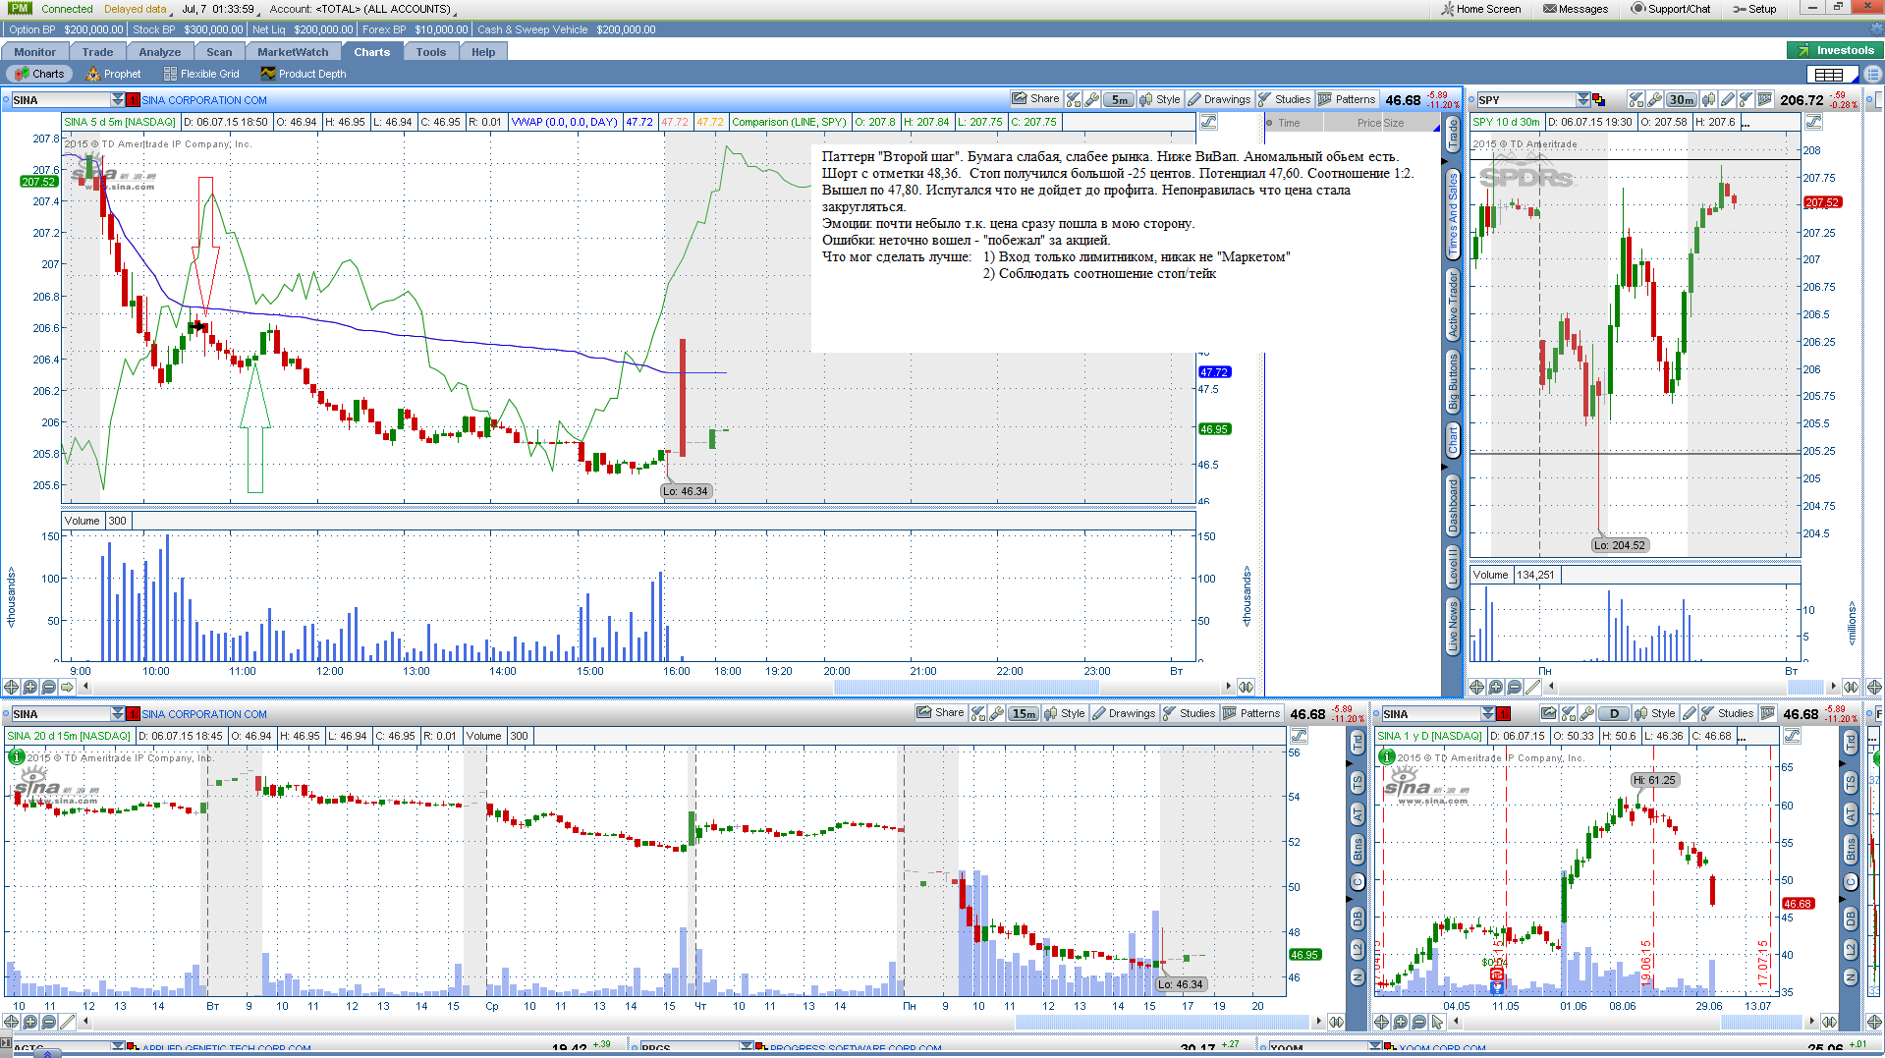Image resolution: width=1885 pixels, height=1058 pixels.
Task: Open the 15m timeframe selector on the lower SINA chart
Action: tap(1024, 713)
